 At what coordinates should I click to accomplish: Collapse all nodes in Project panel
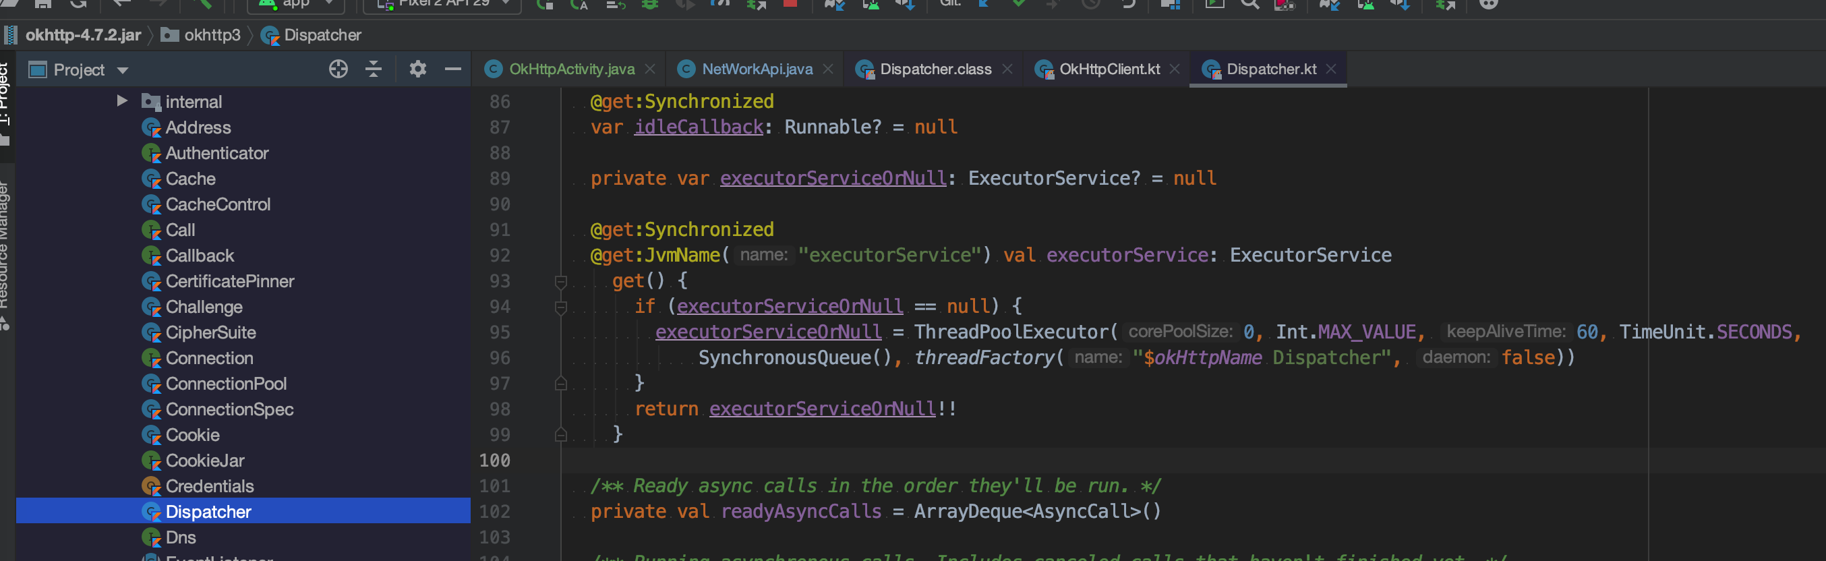point(374,69)
